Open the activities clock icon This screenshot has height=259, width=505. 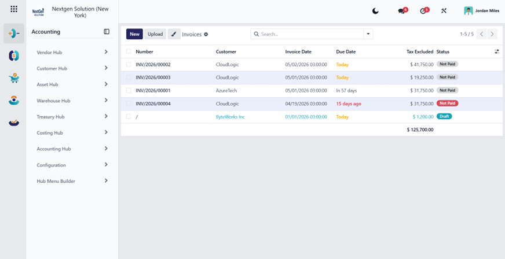[x=424, y=10]
